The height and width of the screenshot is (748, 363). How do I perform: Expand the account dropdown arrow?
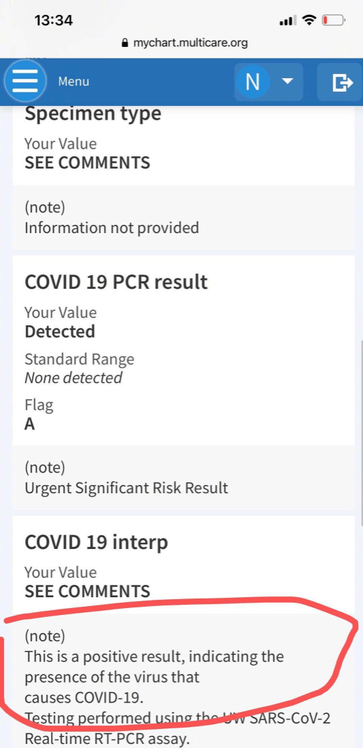click(287, 81)
